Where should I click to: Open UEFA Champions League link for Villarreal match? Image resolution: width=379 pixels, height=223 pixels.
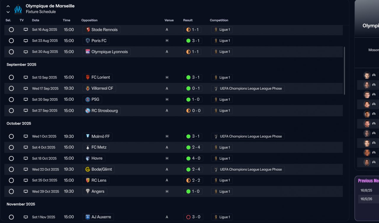250,88
